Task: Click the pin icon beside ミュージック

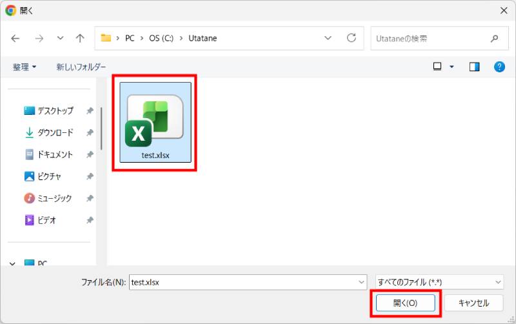Action: (x=90, y=198)
